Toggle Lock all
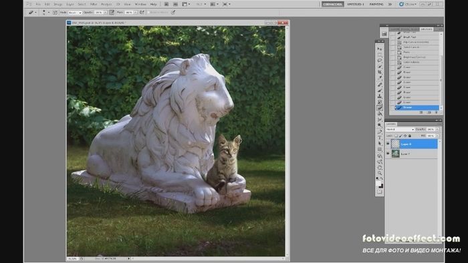 [409, 136]
